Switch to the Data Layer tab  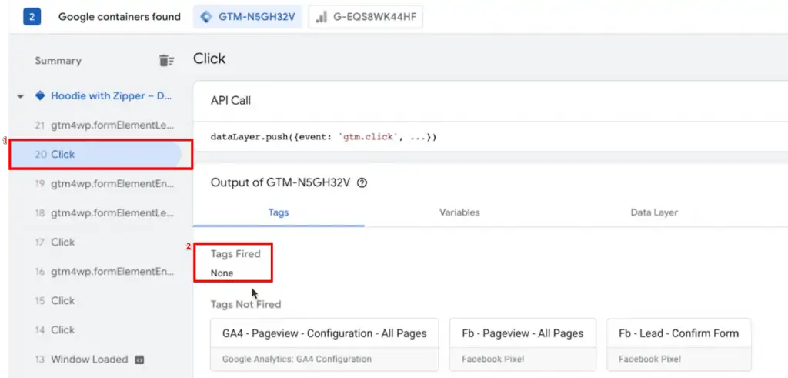[654, 212]
